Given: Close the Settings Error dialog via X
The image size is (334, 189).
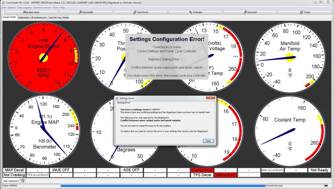Looking at the screenshot, I should coord(211,98).
